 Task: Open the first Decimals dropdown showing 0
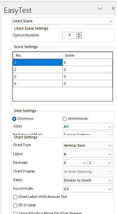pos(75,163)
